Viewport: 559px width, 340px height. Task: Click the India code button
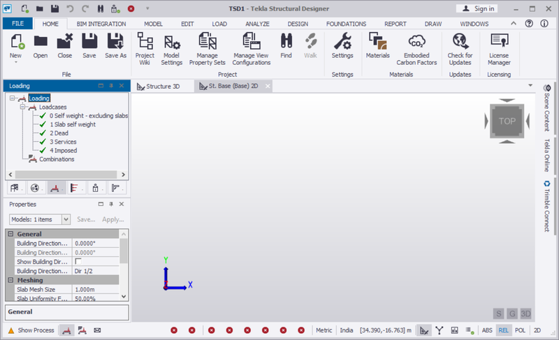click(x=347, y=330)
